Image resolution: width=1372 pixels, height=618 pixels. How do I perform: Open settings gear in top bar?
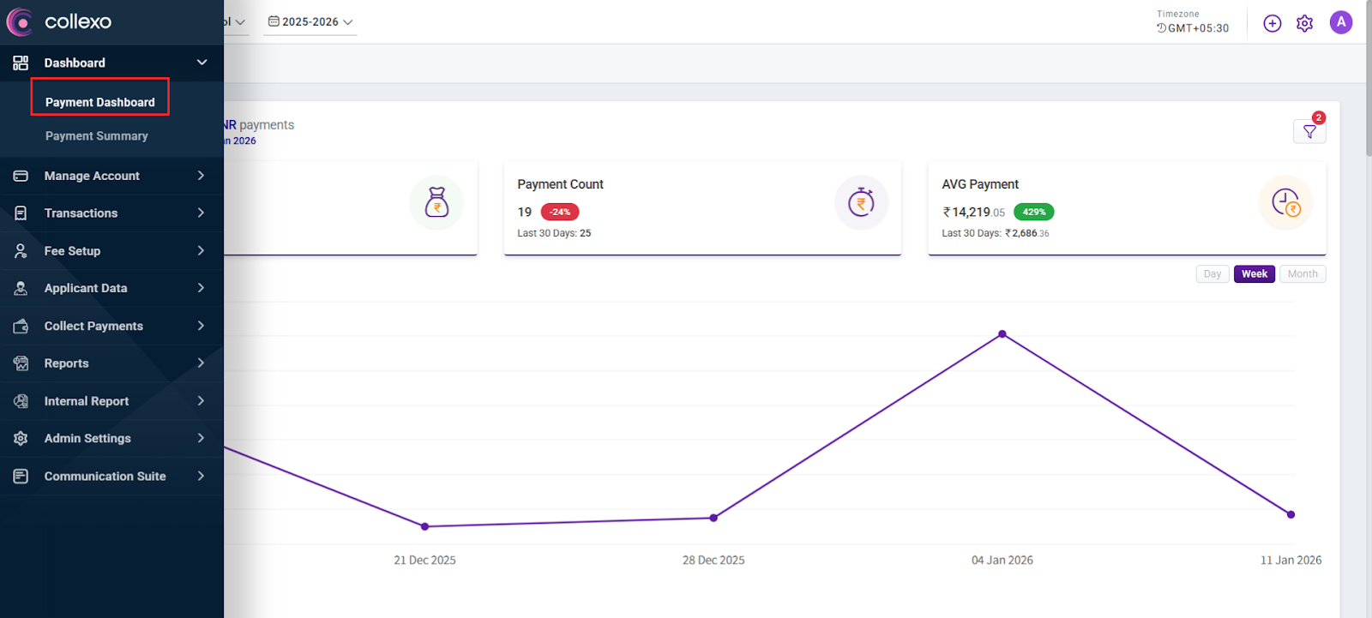point(1304,23)
